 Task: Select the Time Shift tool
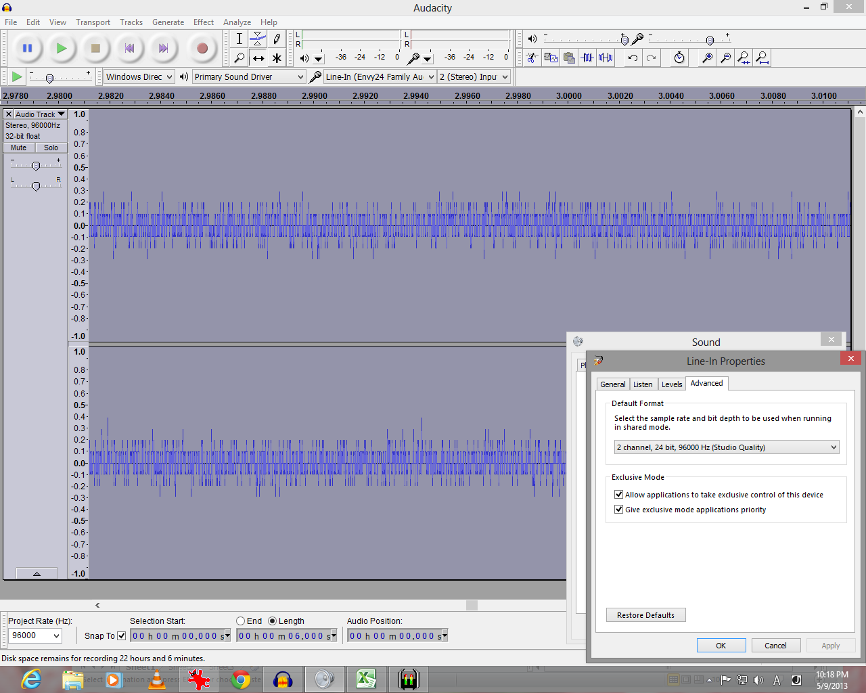point(258,58)
